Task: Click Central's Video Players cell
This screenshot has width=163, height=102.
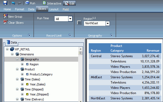Action: point(120,67)
